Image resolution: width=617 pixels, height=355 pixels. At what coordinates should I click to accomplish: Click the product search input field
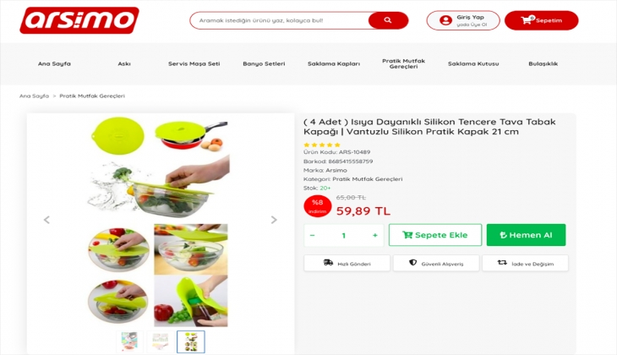(x=280, y=20)
